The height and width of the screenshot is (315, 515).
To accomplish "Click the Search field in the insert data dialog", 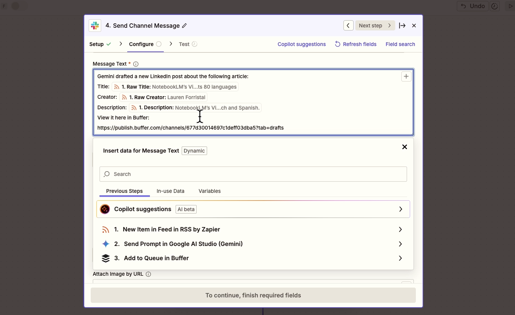I will (x=253, y=174).
